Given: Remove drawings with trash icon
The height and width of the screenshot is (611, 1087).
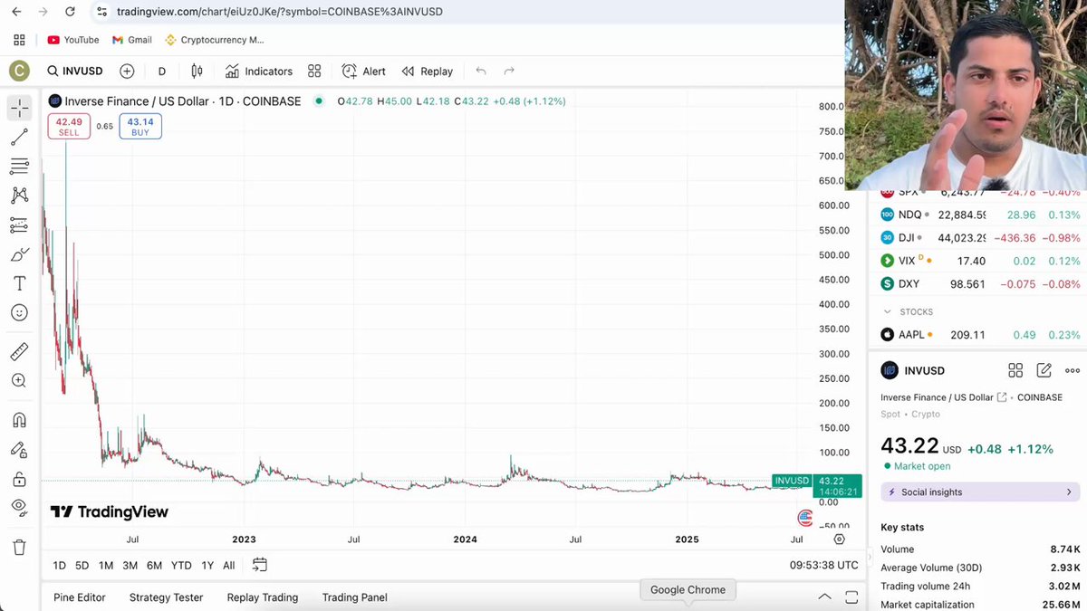Looking at the screenshot, I should pyautogui.click(x=19, y=547).
